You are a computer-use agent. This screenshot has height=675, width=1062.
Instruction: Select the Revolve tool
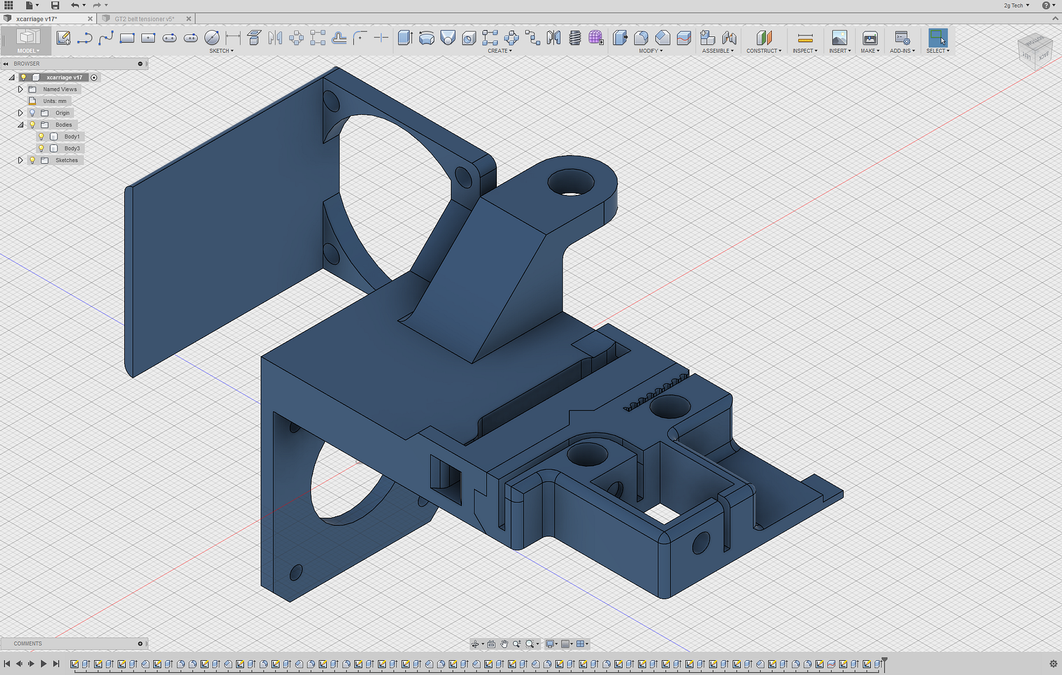click(x=426, y=37)
